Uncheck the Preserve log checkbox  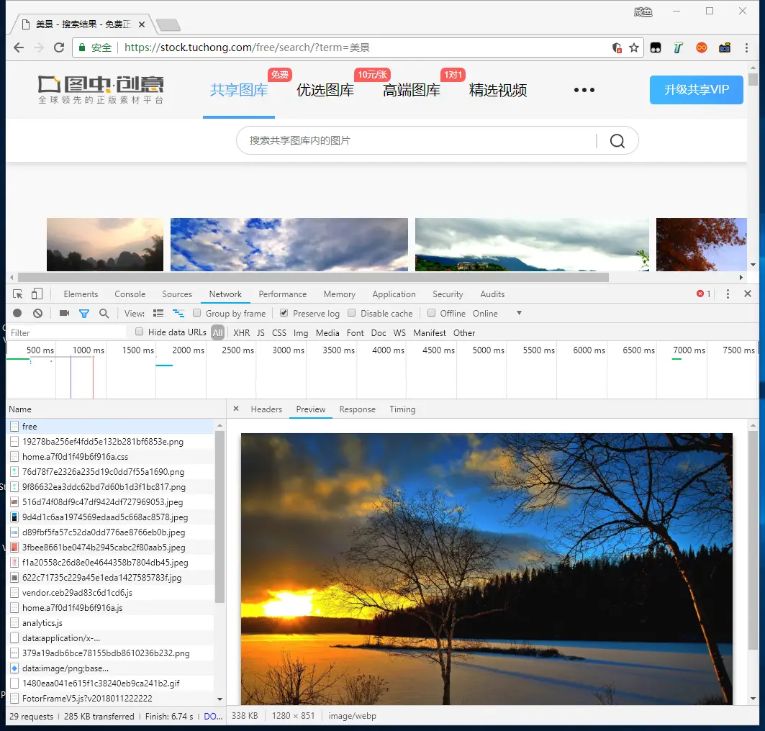(x=284, y=313)
